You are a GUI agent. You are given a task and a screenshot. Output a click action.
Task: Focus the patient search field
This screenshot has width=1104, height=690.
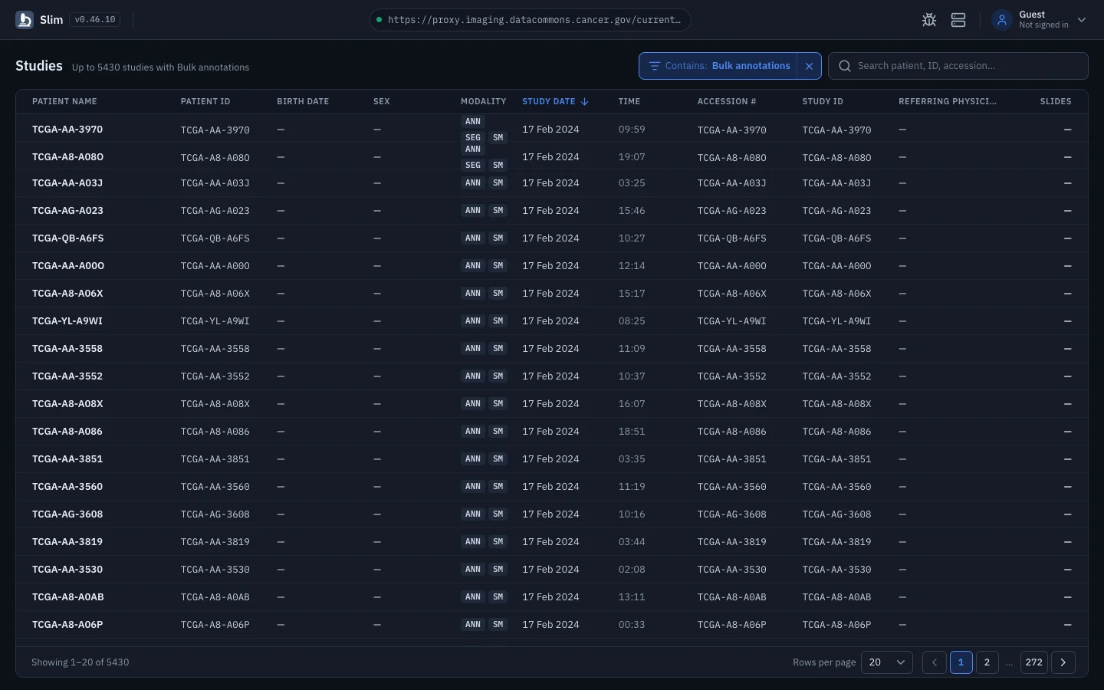click(958, 66)
